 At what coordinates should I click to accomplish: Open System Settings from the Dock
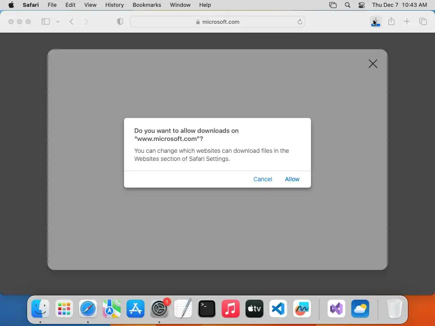[159, 309]
